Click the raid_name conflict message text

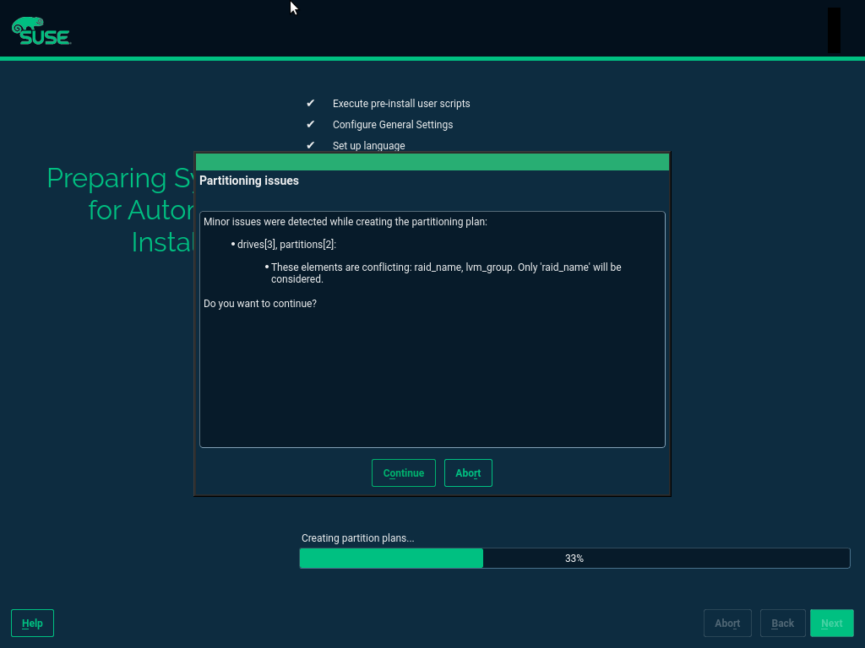[445, 273]
